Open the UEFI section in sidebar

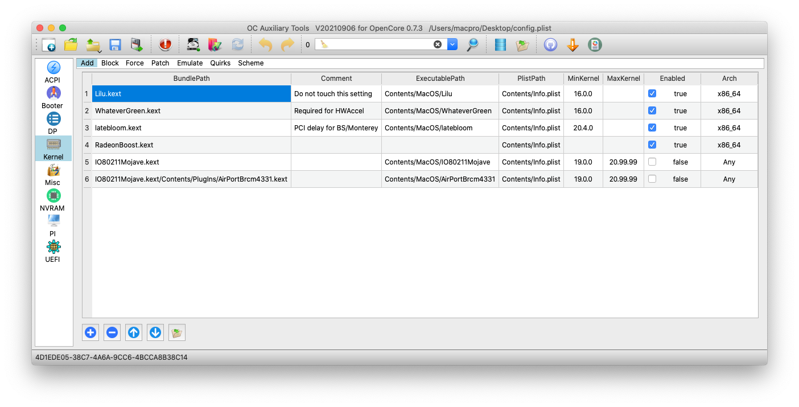point(53,252)
